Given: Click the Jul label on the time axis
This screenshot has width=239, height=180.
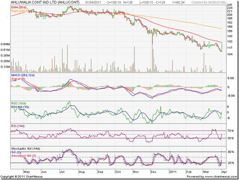Looking at the screenshot, I should click(62, 172).
